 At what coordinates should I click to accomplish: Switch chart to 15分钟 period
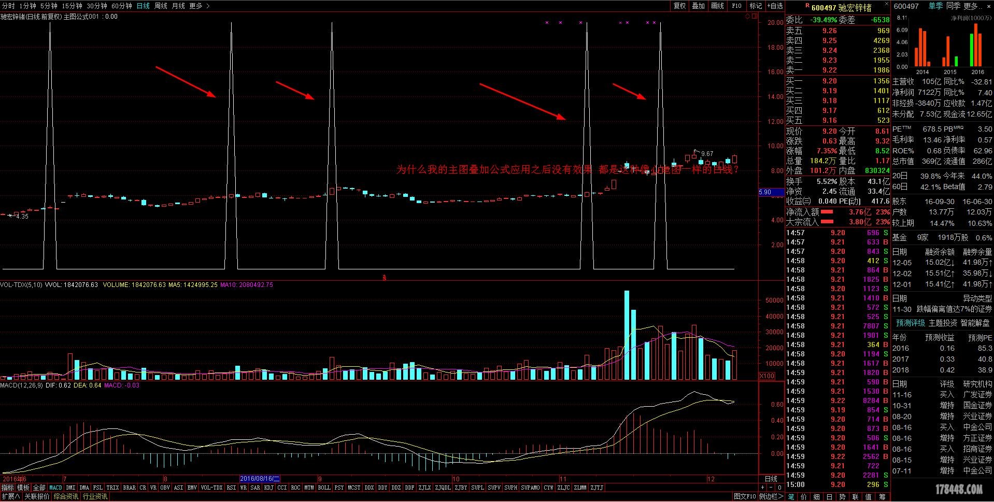(x=72, y=6)
